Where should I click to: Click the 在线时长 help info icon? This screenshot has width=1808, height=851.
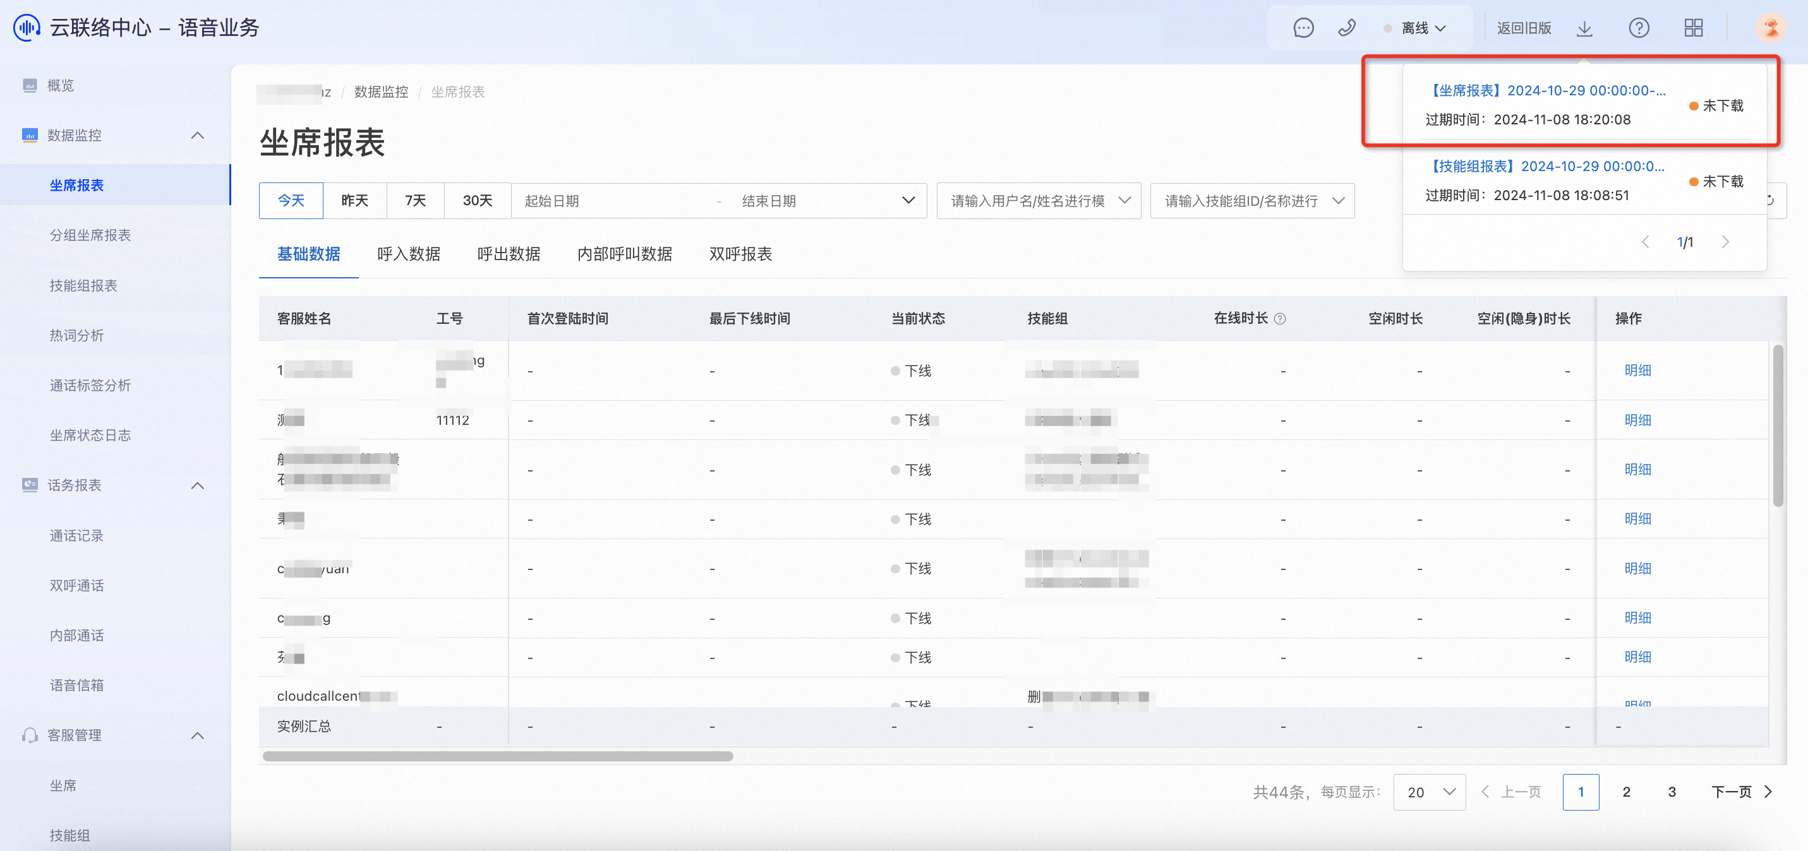[x=1281, y=319]
